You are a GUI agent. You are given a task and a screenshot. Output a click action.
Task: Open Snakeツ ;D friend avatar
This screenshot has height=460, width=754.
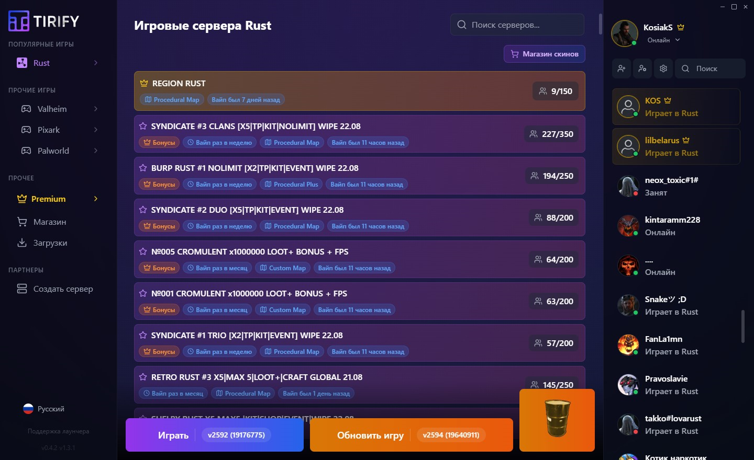pyautogui.click(x=628, y=305)
